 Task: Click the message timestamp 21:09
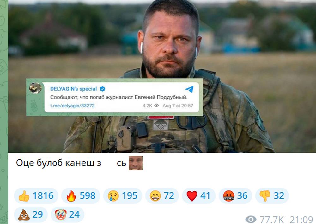tap(301, 220)
